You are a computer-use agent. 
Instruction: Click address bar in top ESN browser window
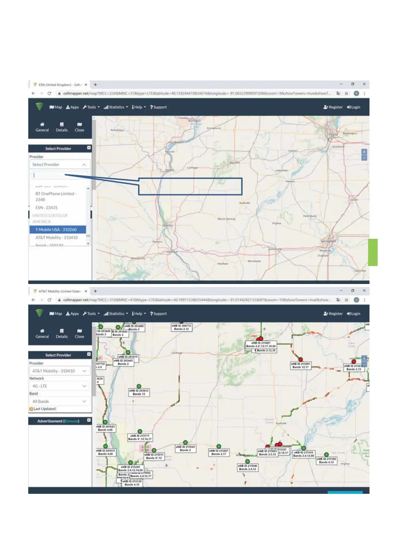coord(196,93)
